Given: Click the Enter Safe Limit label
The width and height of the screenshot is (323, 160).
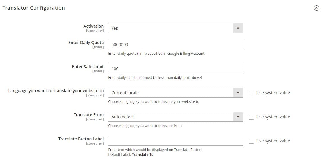Looking at the screenshot, I should tap(88, 67).
